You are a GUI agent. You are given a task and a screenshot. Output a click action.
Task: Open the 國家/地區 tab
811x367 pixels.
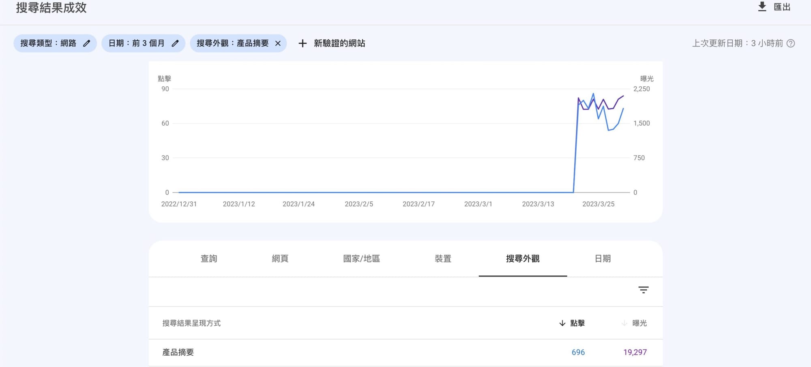[x=361, y=258]
